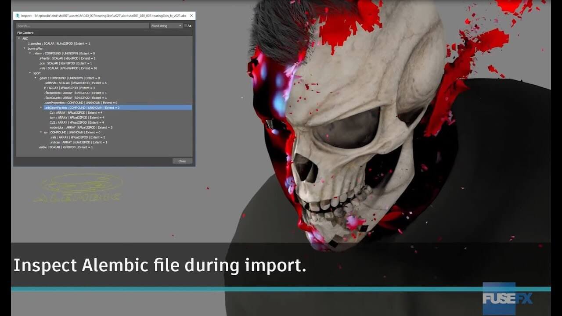
Task: Select the 'motionblur : ARRAY' row
Action: coord(81,127)
